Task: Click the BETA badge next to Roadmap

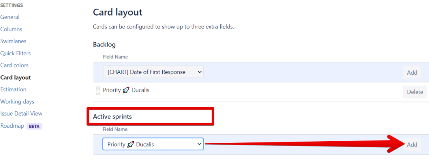Action: (x=35, y=126)
